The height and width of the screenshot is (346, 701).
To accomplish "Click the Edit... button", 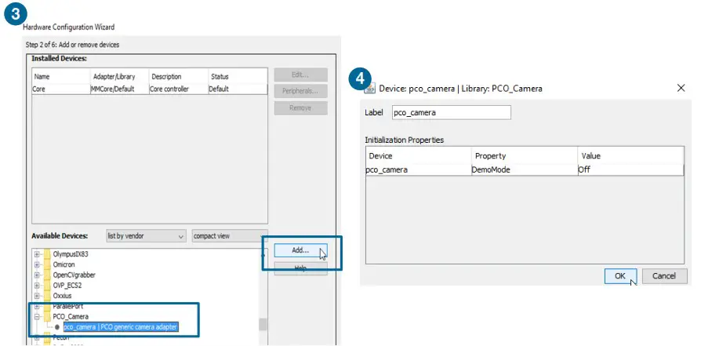I will (x=300, y=75).
